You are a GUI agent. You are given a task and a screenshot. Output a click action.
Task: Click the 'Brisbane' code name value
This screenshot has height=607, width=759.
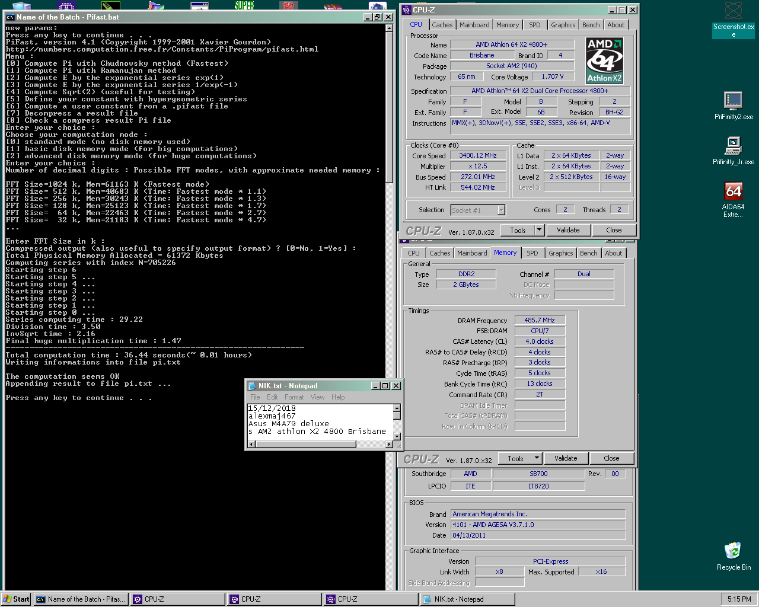(481, 55)
